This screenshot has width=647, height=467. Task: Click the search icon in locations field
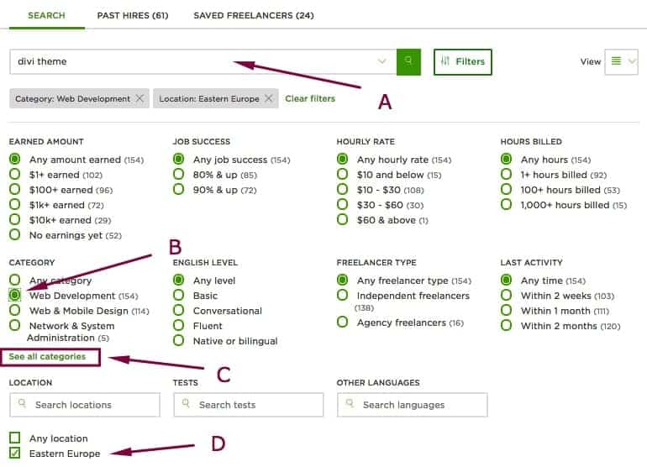click(23, 405)
